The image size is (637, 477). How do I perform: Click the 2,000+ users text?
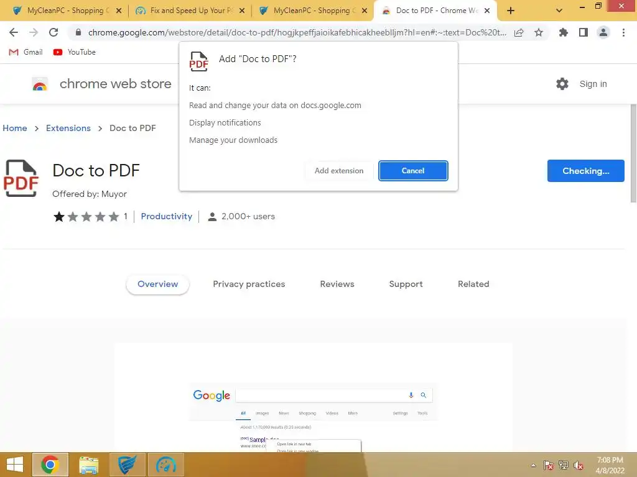pos(248,217)
